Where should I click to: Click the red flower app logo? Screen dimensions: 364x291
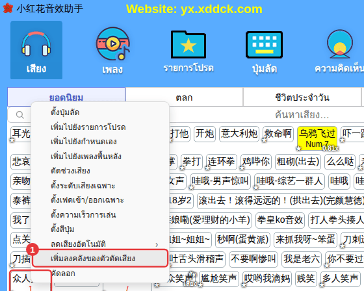coord(8,8)
